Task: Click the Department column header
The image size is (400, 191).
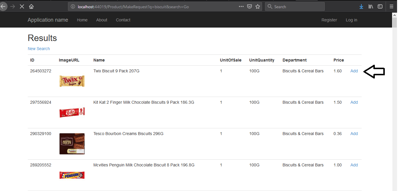Action: click(295, 60)
